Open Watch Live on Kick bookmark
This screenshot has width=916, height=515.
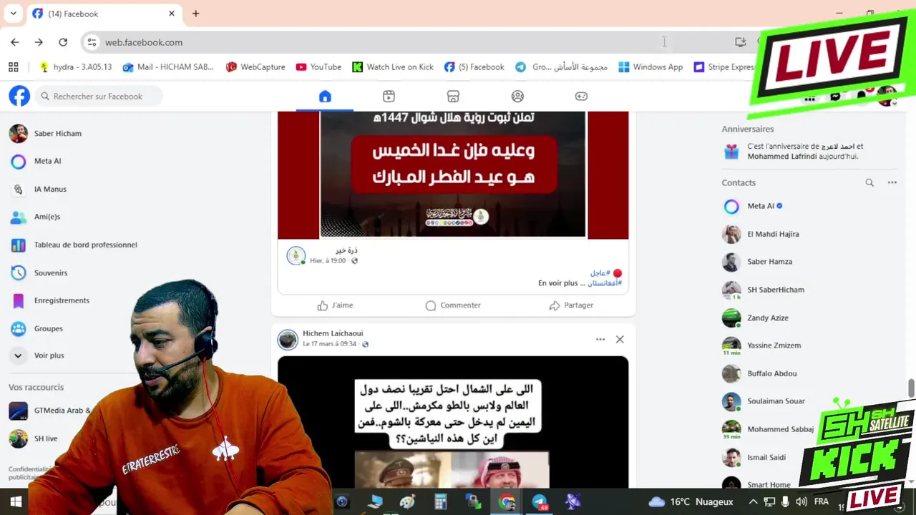(393, 67)
